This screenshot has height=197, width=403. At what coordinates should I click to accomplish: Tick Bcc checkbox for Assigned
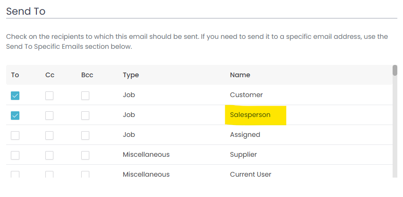85,135
